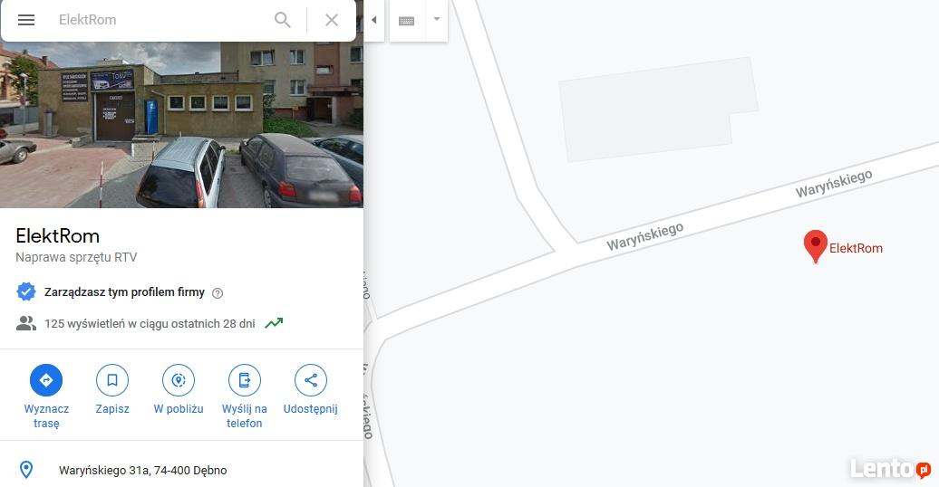This screenshot has width=939, height=487.
Task: Click the search magnifier icon
Action: coord(283,20)
